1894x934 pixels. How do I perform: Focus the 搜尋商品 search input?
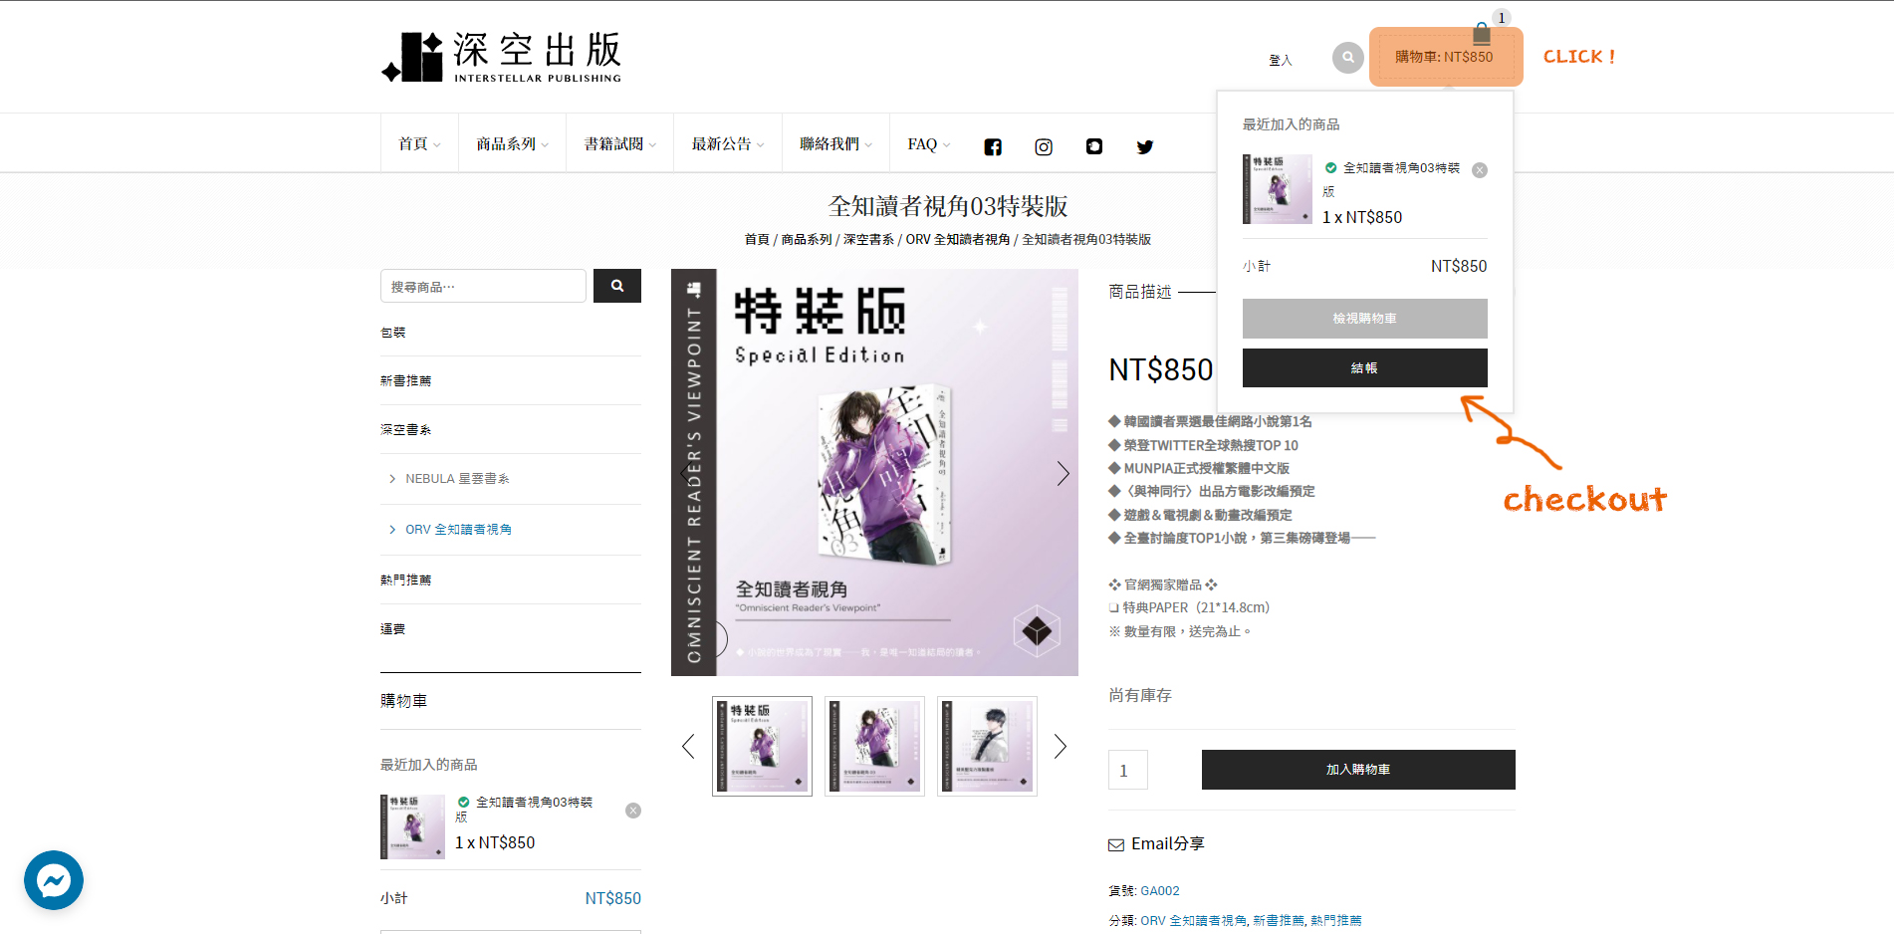483,286
